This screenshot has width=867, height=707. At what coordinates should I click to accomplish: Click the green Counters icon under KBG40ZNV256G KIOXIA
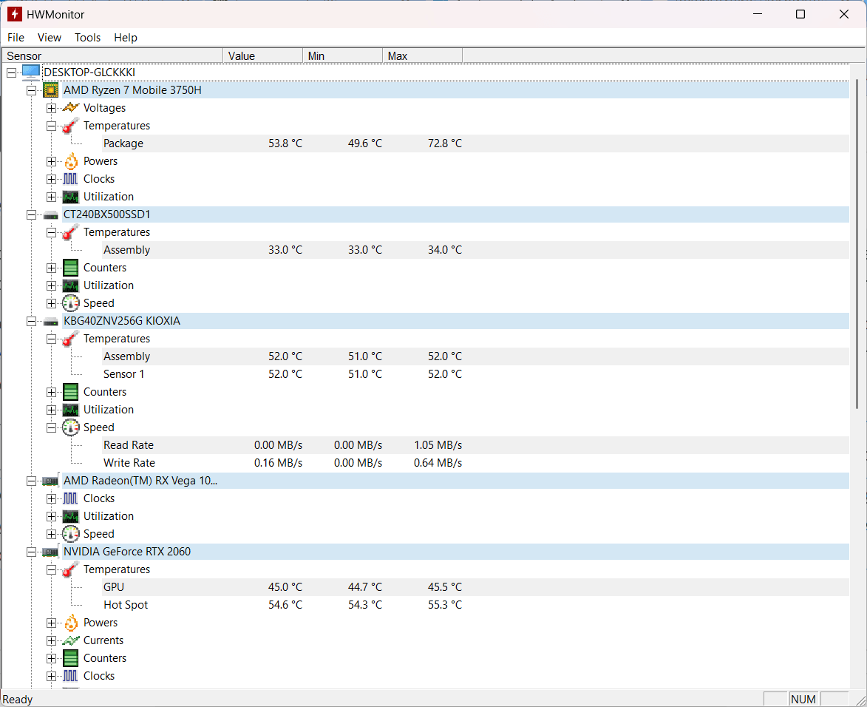pyautogui.click(x=71, y=392)
